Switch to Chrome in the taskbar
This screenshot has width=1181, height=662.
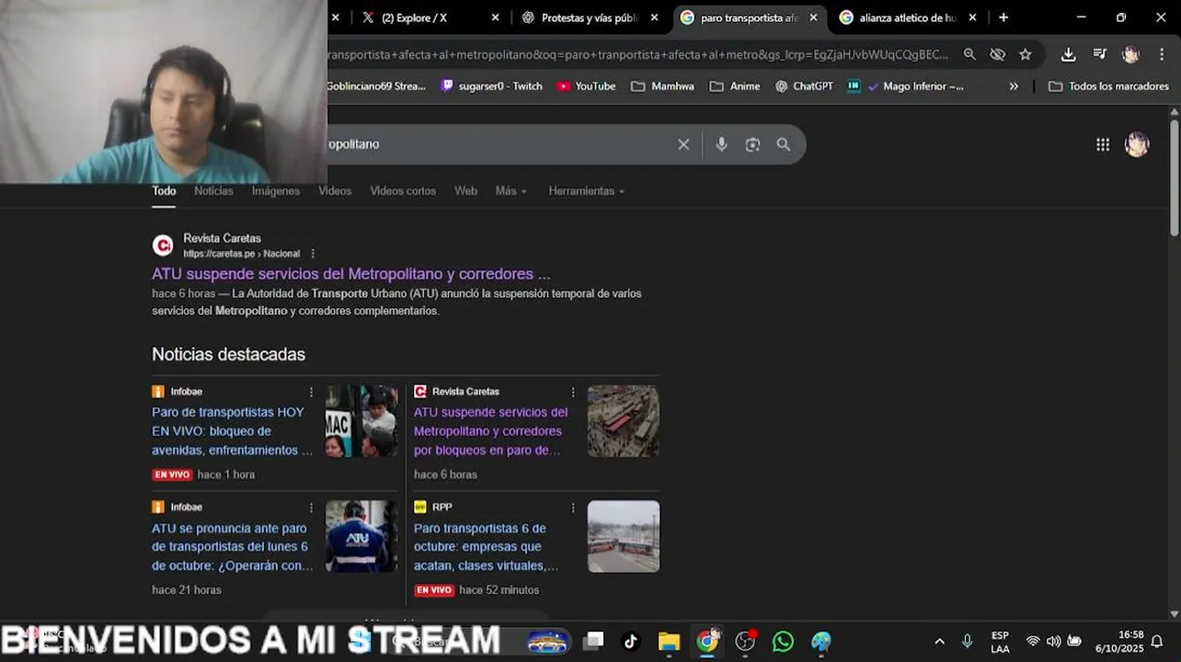[707, 641]
